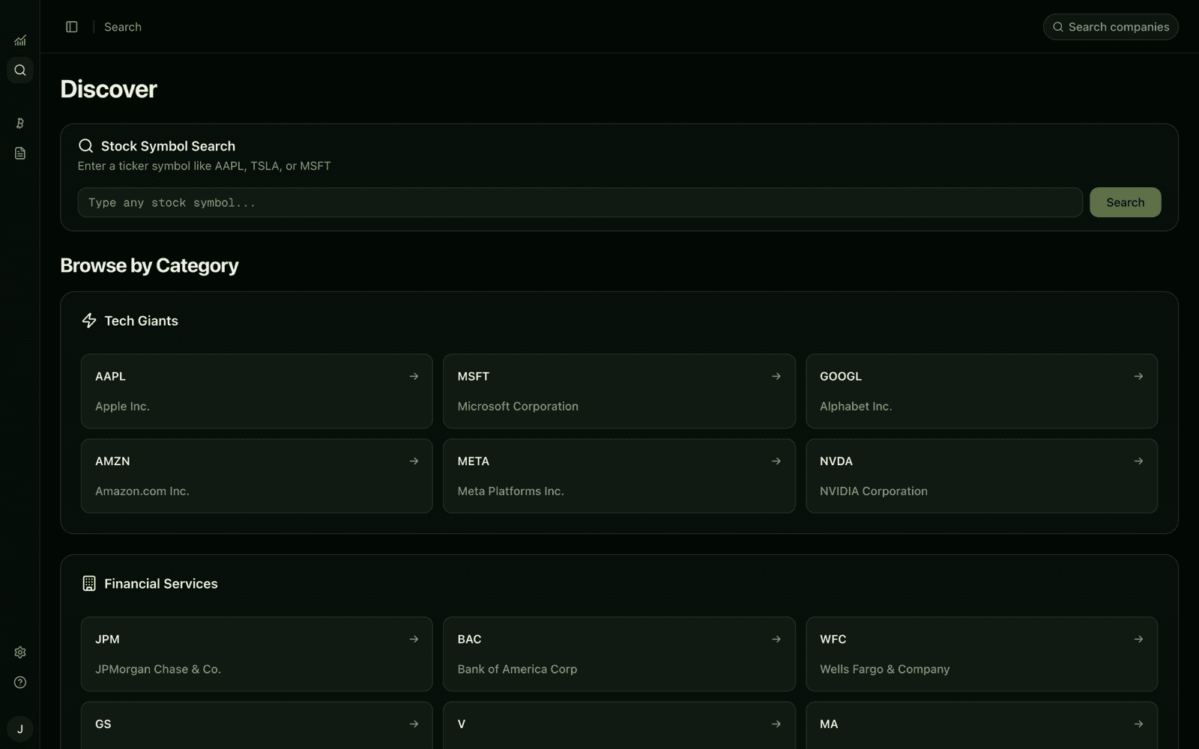Open the document reports sidebar icon
This screenshot has height=749, width=1199.
pos(20,153)
